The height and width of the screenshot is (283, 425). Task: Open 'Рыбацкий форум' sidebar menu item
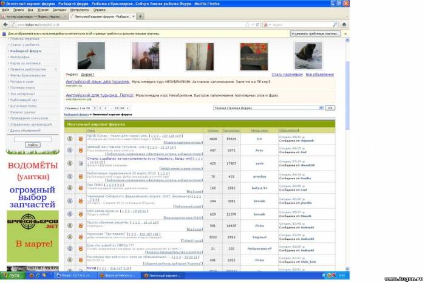[x=25, y=51]
